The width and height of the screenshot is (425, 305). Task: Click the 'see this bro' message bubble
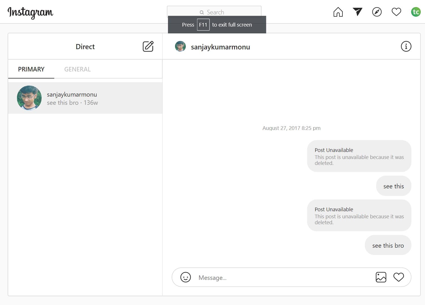tap(388, 245)
